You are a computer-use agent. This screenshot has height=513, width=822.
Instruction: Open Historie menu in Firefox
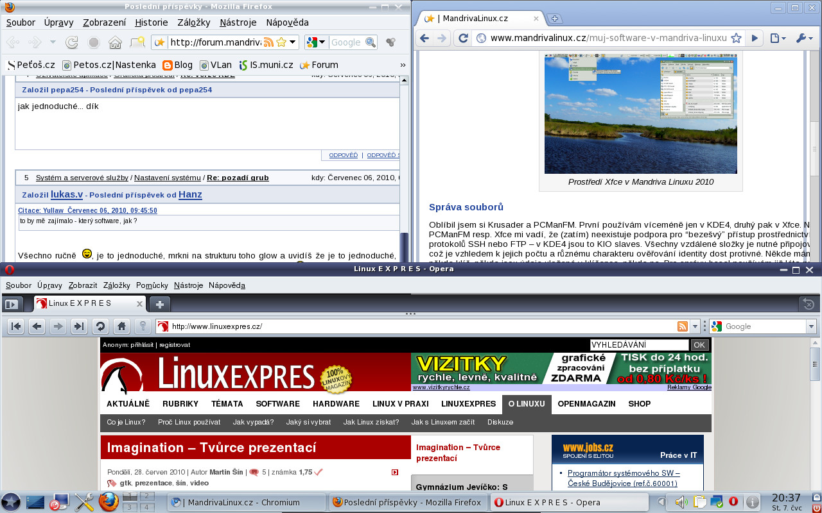click(x=152, y=22)
